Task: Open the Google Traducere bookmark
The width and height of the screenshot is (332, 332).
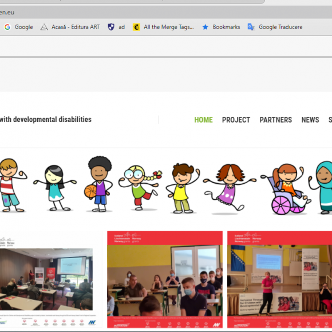Action: [275, 27]
